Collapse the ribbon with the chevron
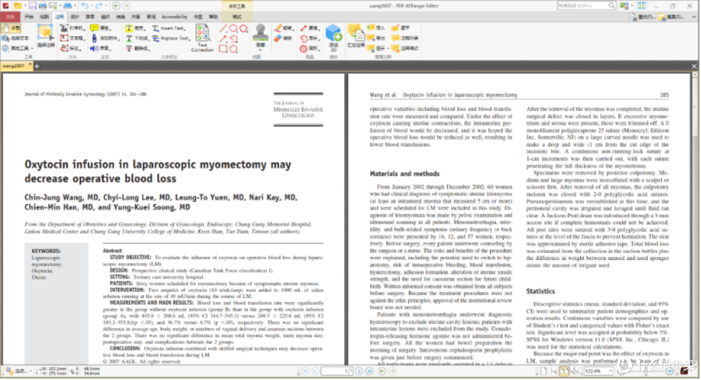 [x=694, y=17]
